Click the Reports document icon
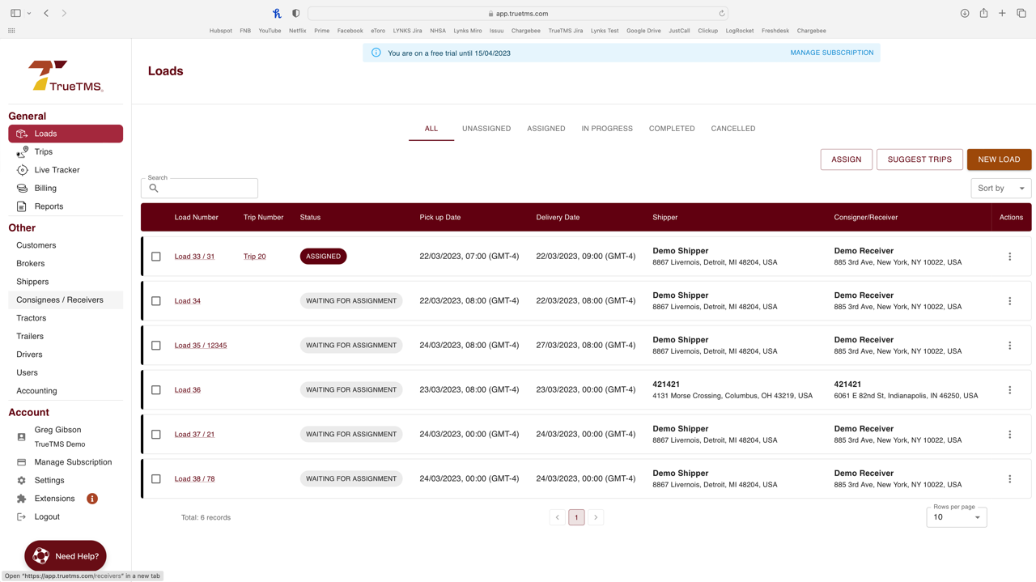The height and width of the screenshot is (582, 1036). click(x=22, y=206)
